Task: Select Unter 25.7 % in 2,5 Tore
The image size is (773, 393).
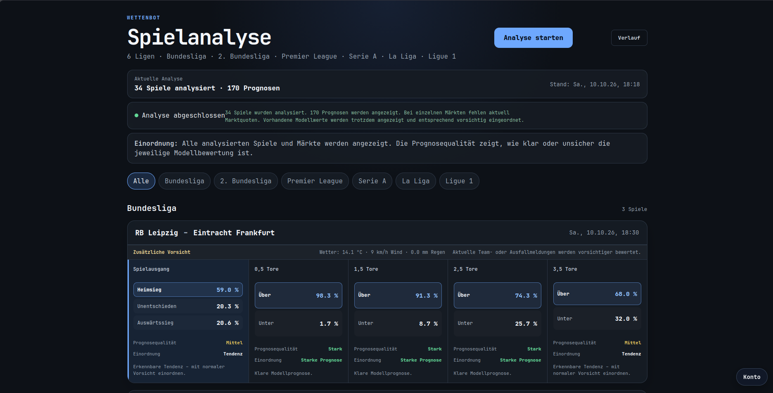Action: coord(497,323)
